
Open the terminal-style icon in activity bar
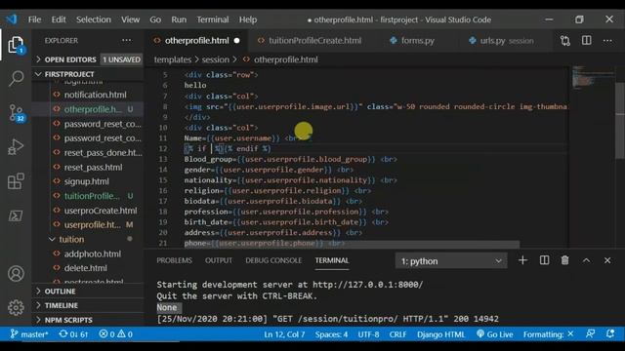point(16,215)
